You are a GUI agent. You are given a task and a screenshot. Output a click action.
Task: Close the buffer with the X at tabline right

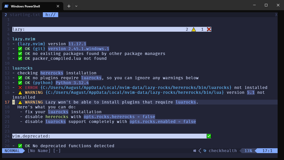pos(276,15)
